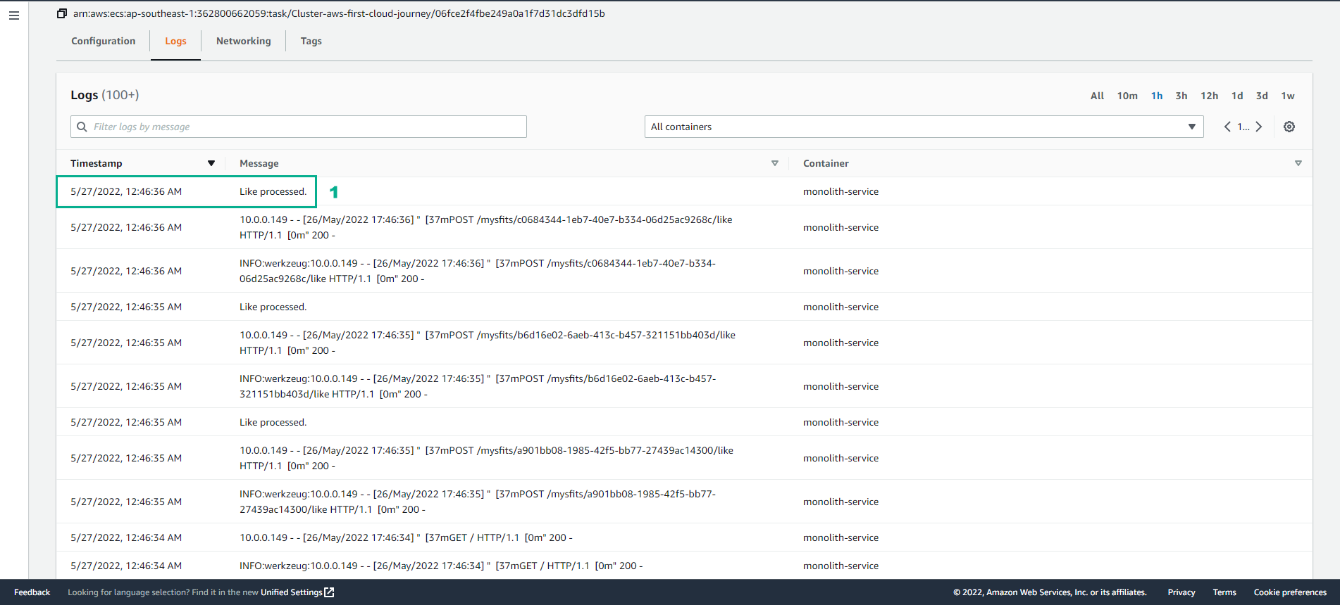1340x605 pixels.
Task: Click the Message column header
Action: click(259, 163)
